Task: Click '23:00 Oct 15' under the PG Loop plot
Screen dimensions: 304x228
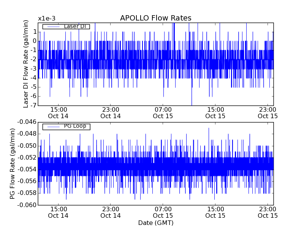Action: click(x=268, y=212)
